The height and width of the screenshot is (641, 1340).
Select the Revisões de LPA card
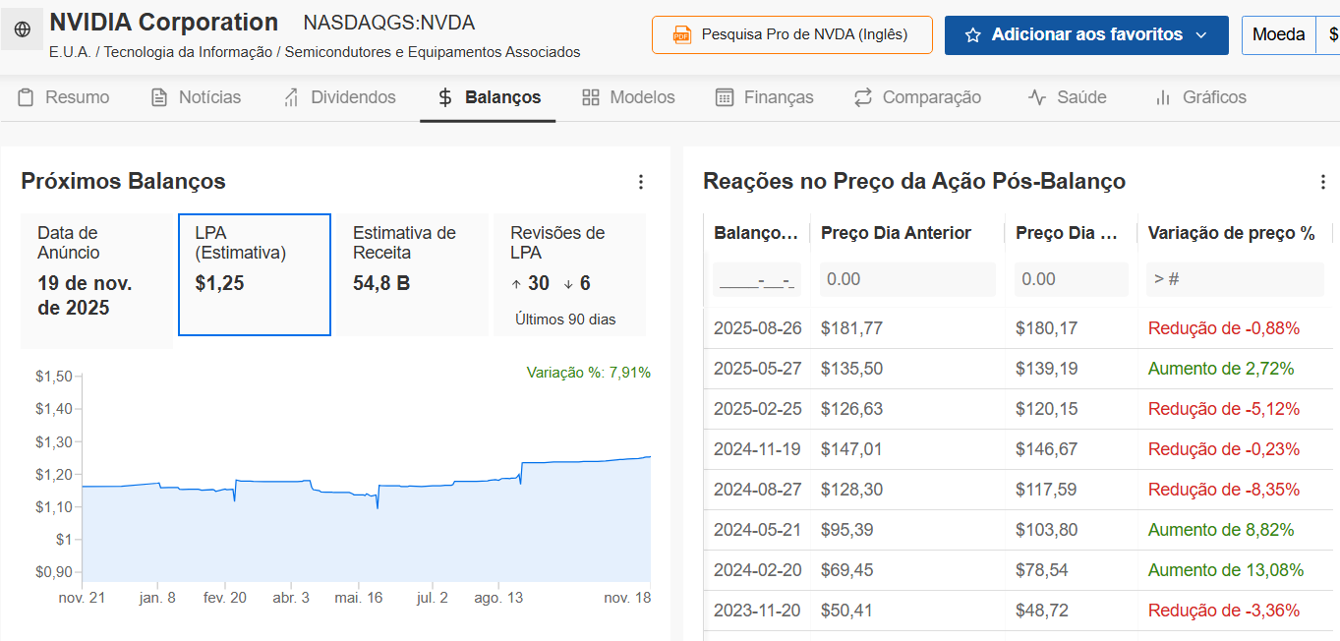coord(568,274)
